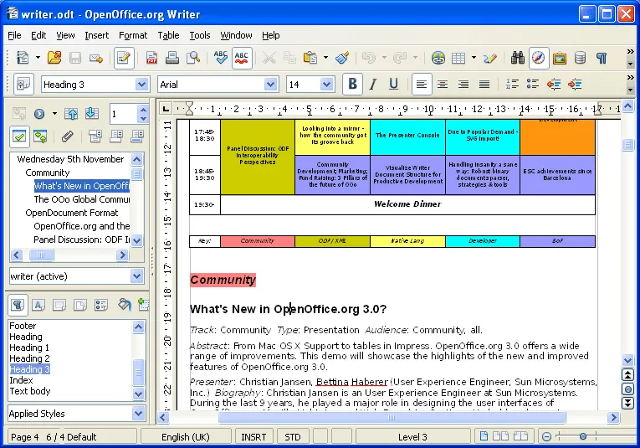640x448 pixels.
Task: Open the Find & Replace binoculars icon
Action: 518,58
